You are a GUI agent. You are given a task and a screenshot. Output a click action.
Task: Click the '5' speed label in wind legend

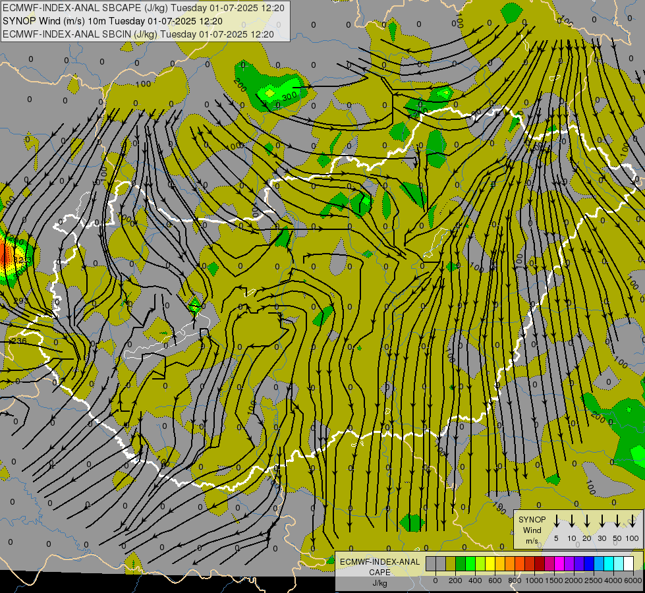(x=556, y=538)
